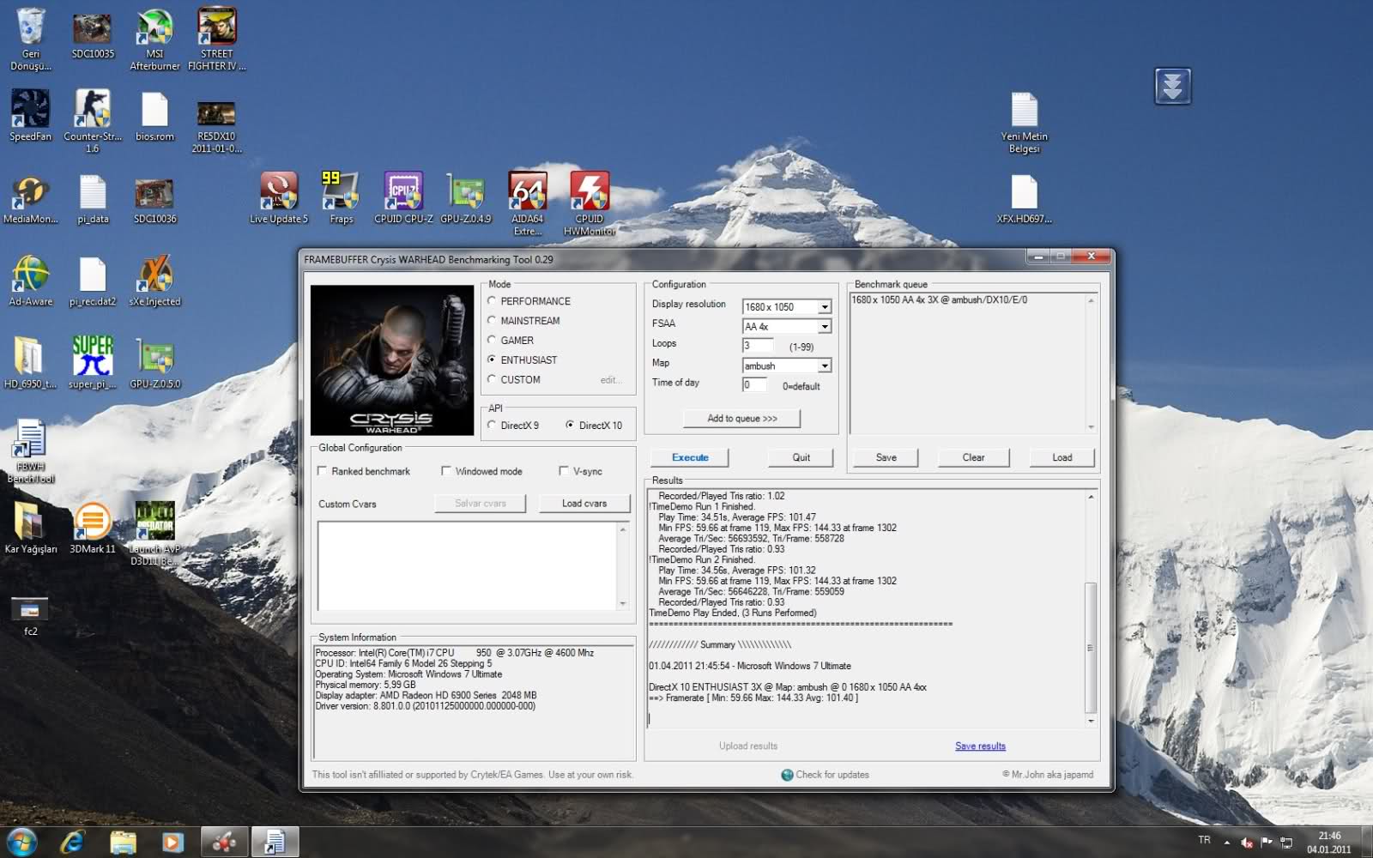
Task: Open the SpeedFan desktop shortcut
Action: [31, 116]
